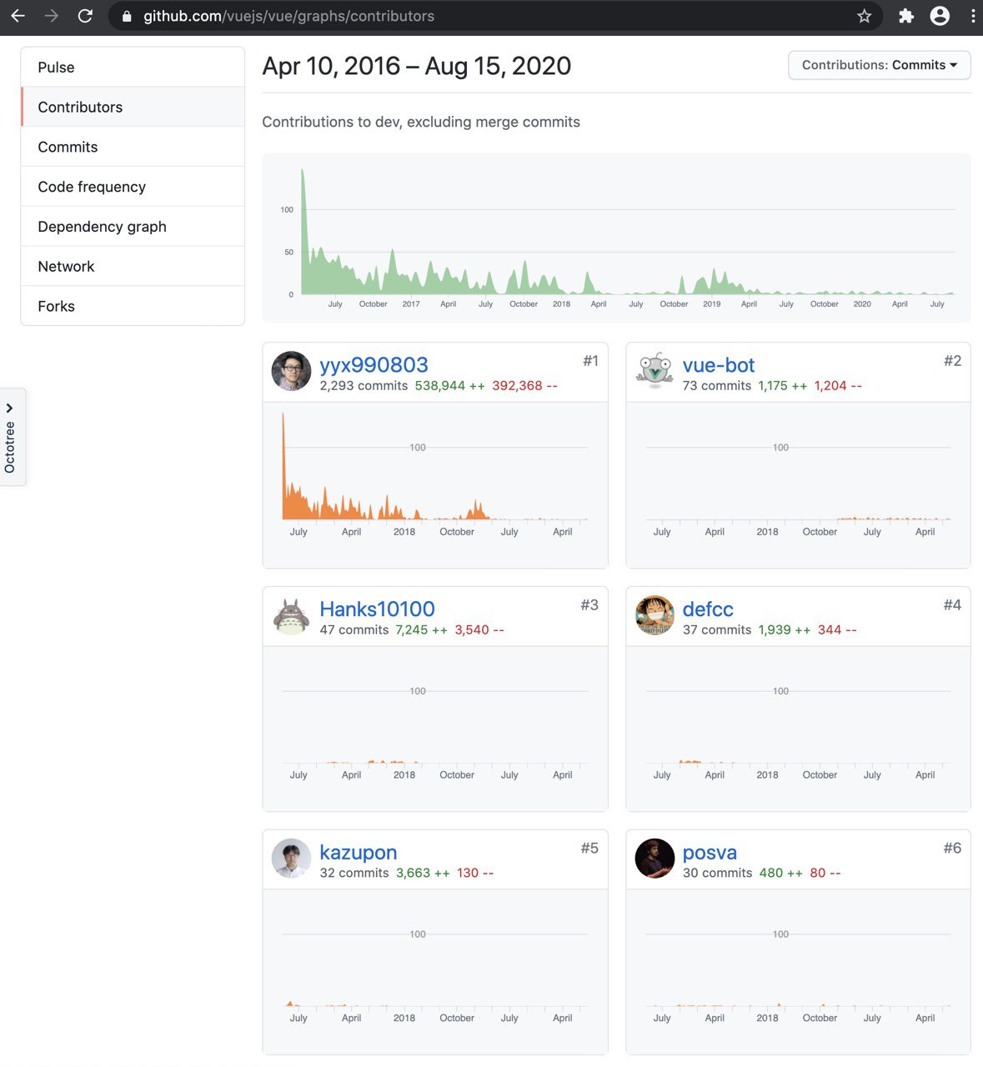Screen dimensions: 983x1067
Task: Click the #3 rank label
Action: [589, 605]
